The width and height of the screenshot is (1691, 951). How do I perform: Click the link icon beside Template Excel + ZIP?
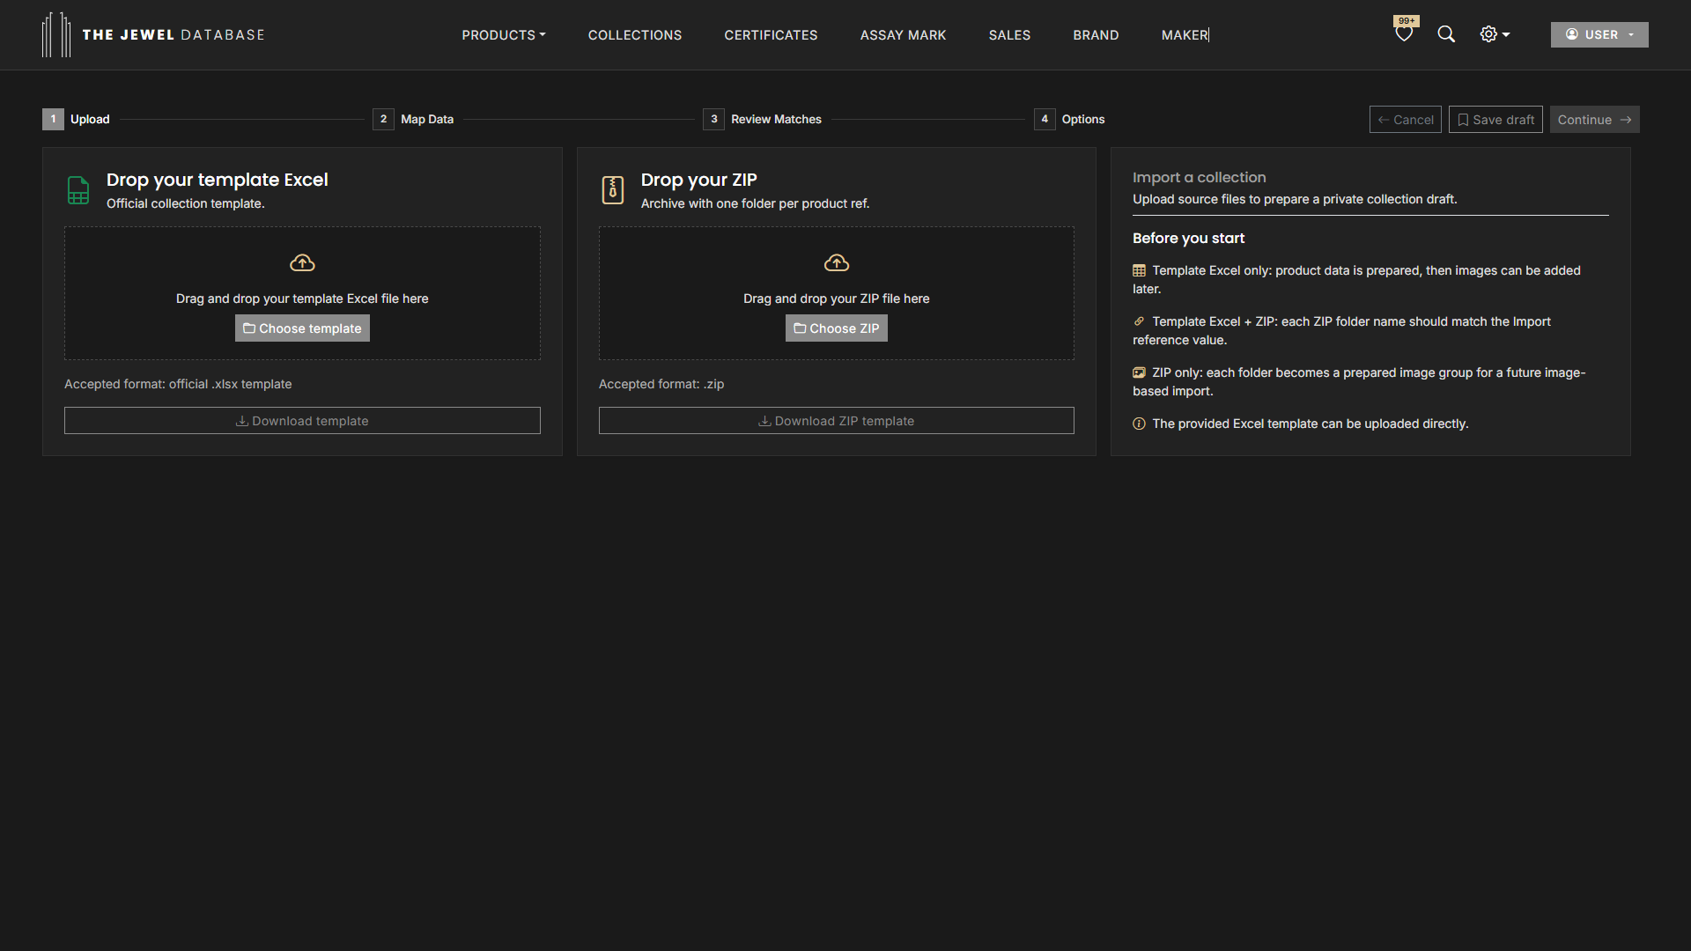[x=1139, y=322]
